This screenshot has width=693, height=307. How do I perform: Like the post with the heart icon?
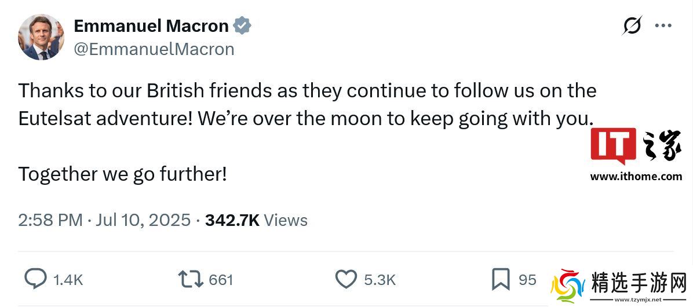click(x=346, y=279)
